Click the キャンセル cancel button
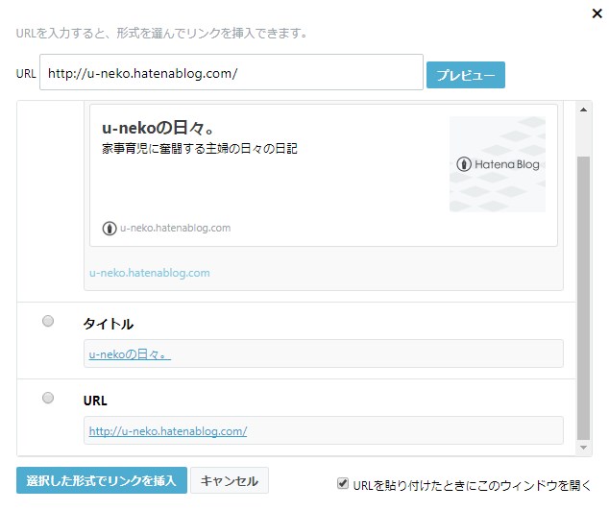Image resolution: width=609 pixels, height=511 pixels. 230,480
